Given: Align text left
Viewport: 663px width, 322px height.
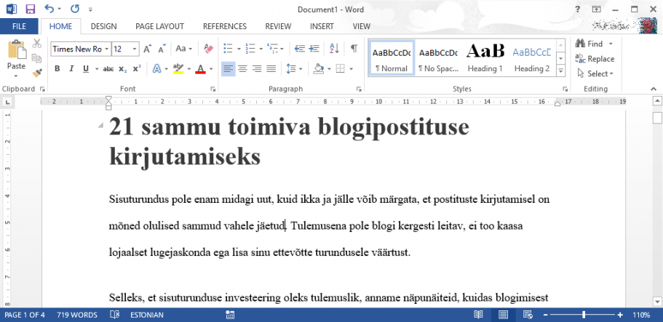Looking at the screenshot, I should pos(229,69).
